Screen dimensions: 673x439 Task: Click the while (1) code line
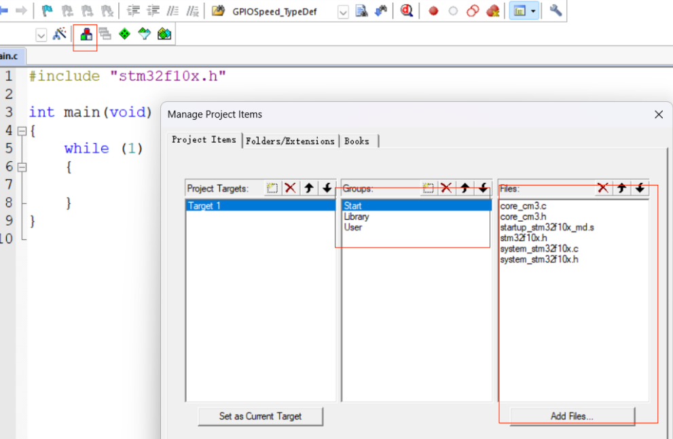tap(103, 149)
